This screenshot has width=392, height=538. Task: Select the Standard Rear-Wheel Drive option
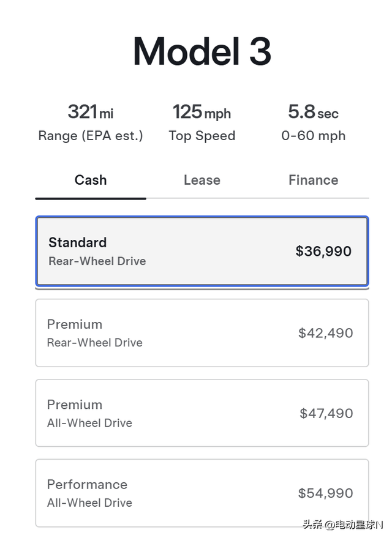pos(202,251)
